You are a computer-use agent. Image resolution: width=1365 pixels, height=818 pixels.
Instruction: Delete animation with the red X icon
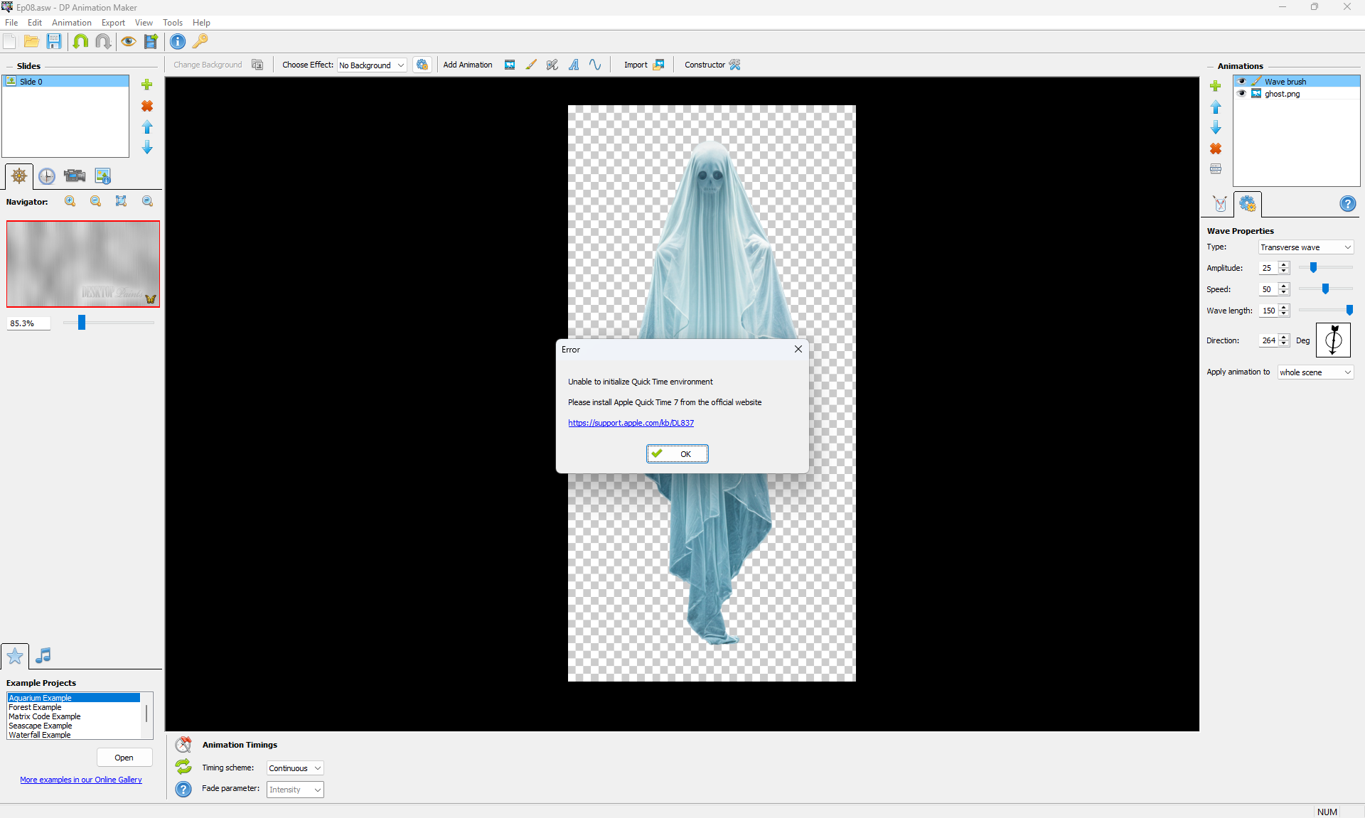(x=1216, y=149)
